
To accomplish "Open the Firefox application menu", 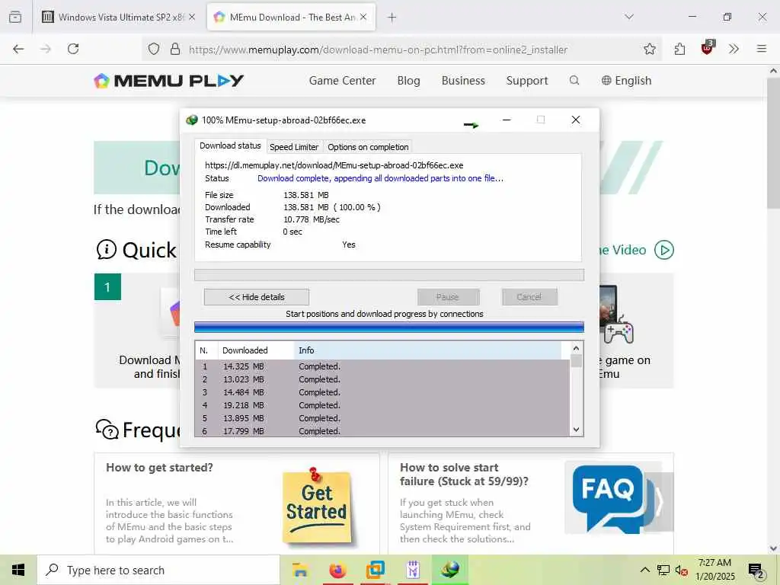I will 761,49.
